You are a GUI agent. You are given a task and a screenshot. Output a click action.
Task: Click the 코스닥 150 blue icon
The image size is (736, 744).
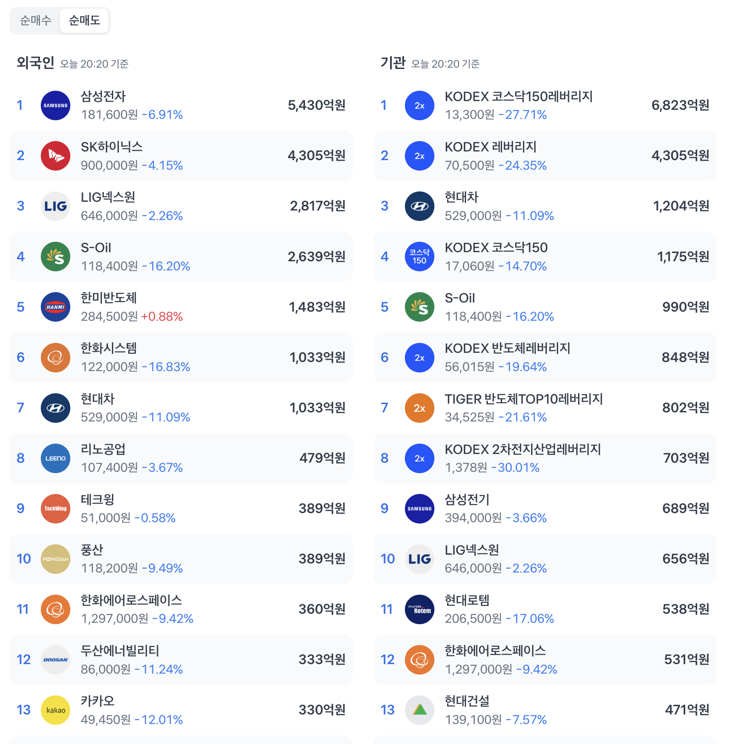coord(419,257)
